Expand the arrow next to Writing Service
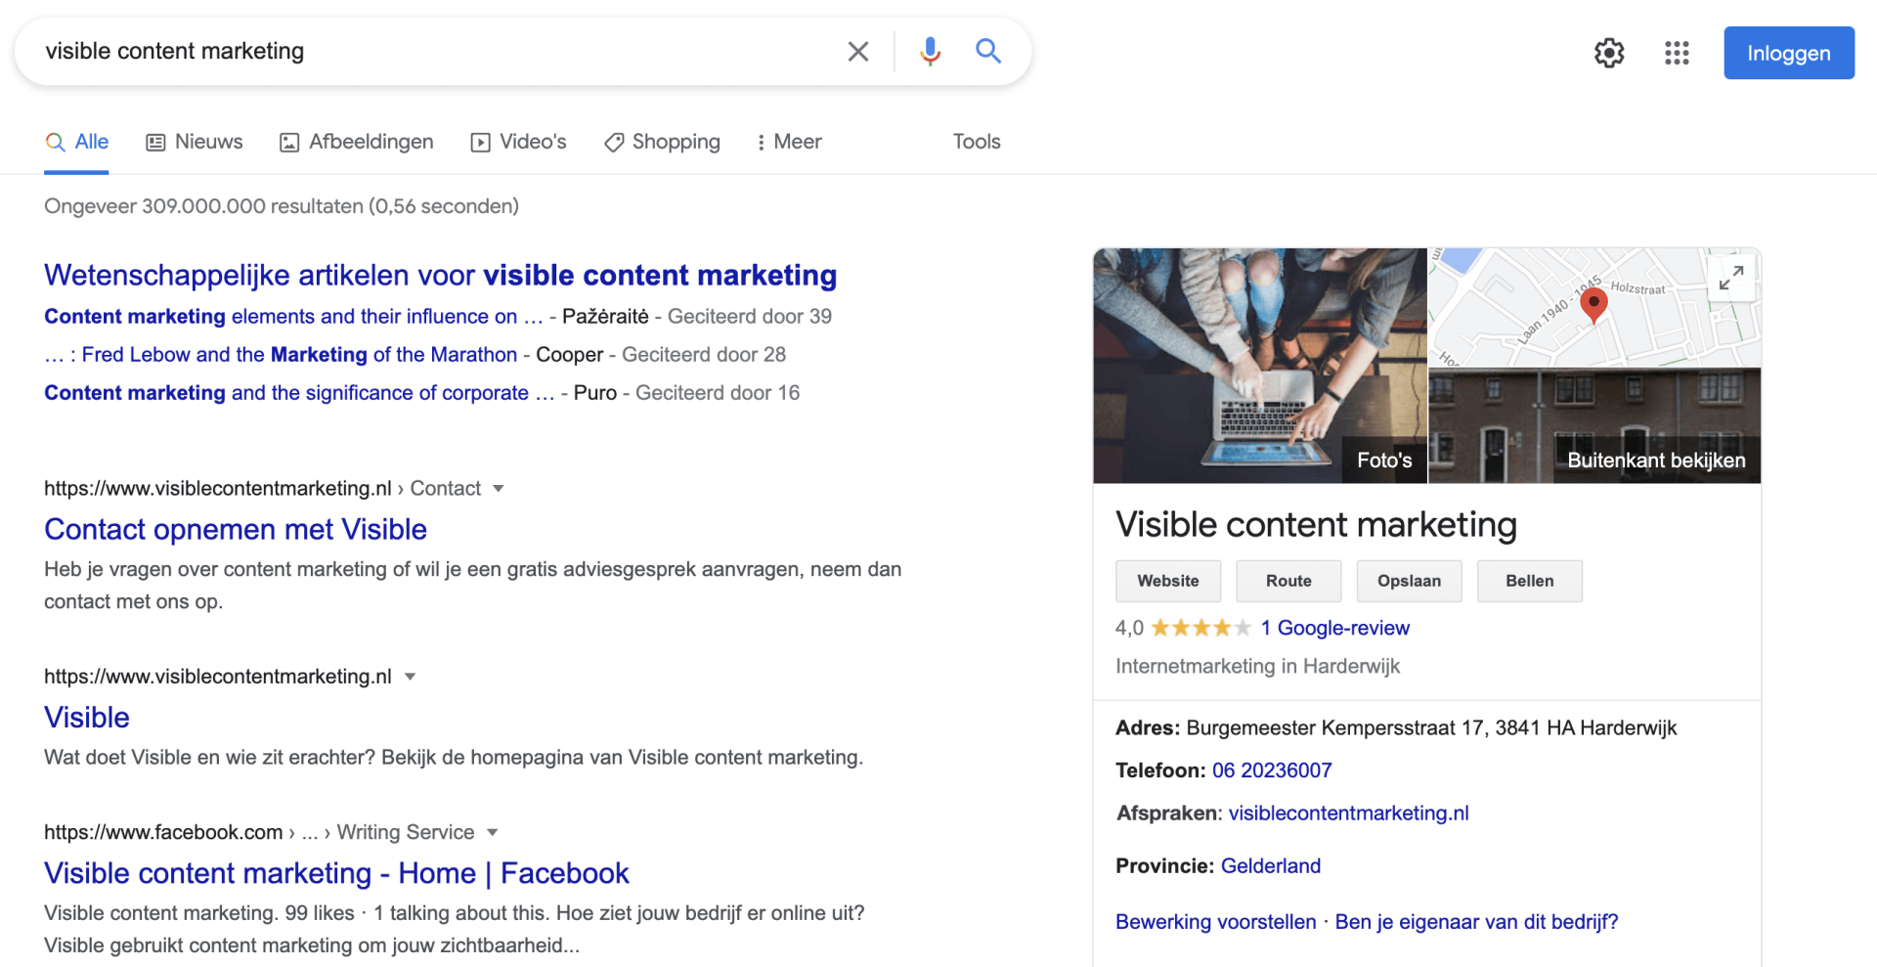Viewport: 1877px width, 967px height. 493,832
